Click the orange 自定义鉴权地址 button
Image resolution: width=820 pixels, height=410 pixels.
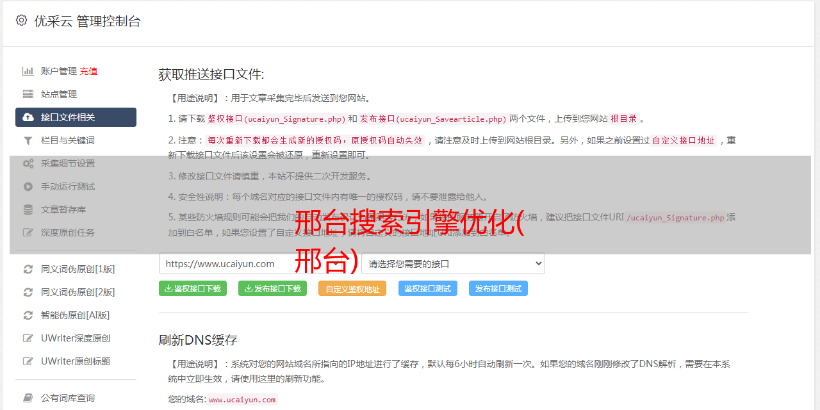pos(352,288)
